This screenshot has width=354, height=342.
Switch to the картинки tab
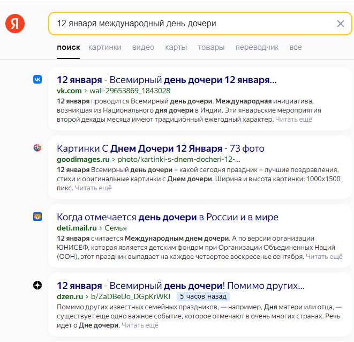pyautogui.click(x=105, y=47)
